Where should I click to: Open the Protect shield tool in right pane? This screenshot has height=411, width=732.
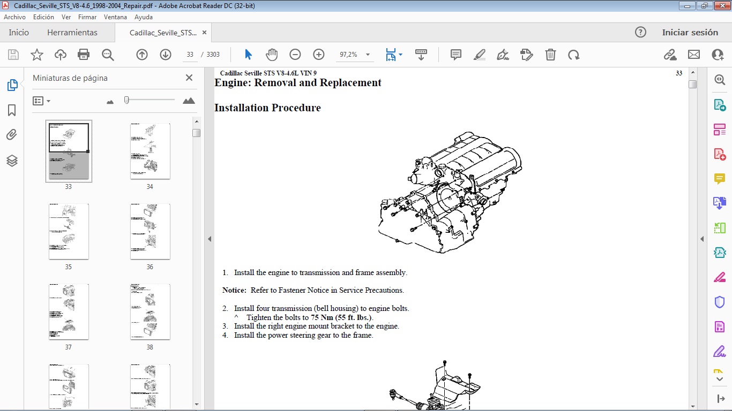[x=720, y=302]
